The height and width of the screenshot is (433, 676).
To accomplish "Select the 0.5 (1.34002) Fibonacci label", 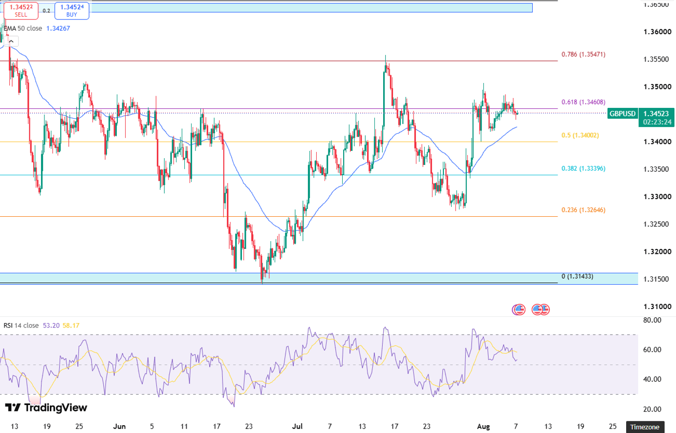I will [580, 135].
